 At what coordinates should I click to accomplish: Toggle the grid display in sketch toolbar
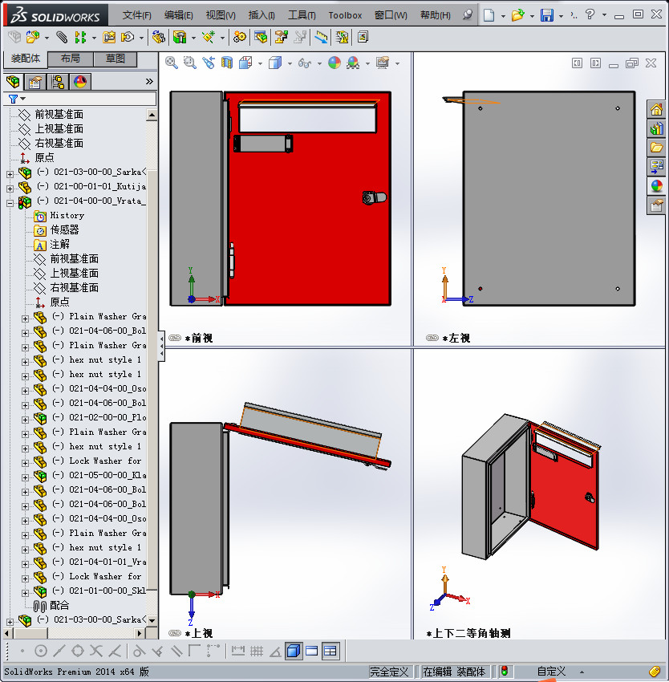[256, 651]
